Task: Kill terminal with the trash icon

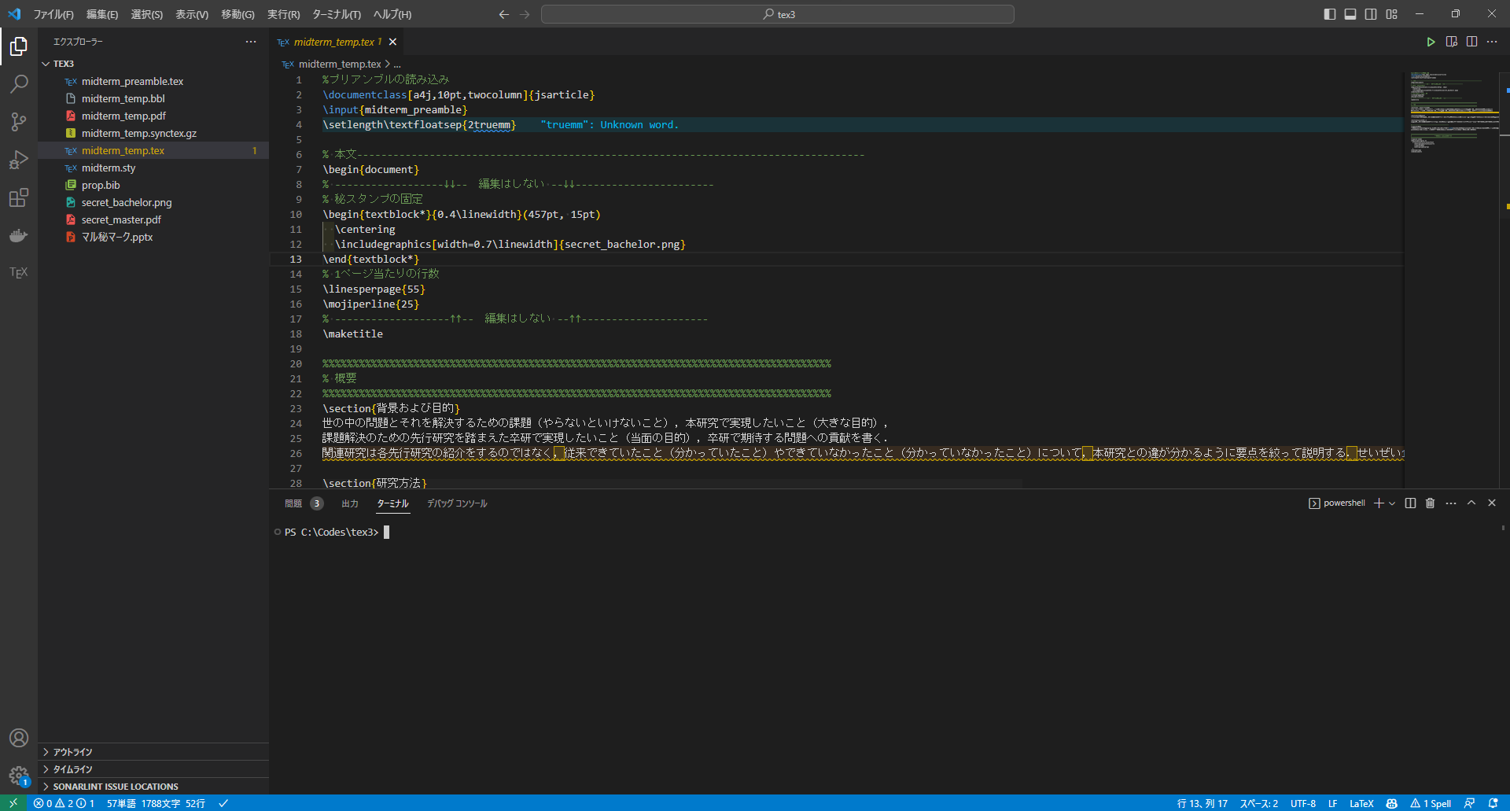Action: tap(1430, 503)
